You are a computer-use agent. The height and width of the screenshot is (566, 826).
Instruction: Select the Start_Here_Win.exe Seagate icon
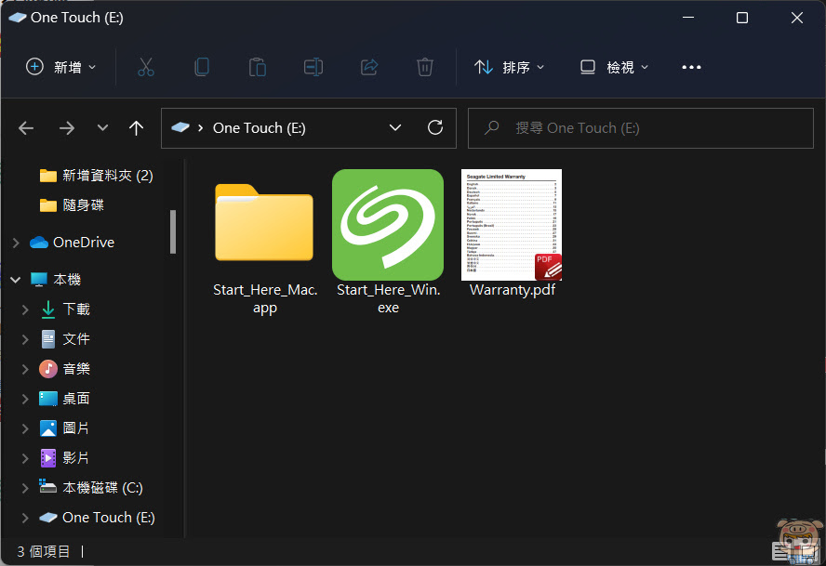[x=388, y=243]
